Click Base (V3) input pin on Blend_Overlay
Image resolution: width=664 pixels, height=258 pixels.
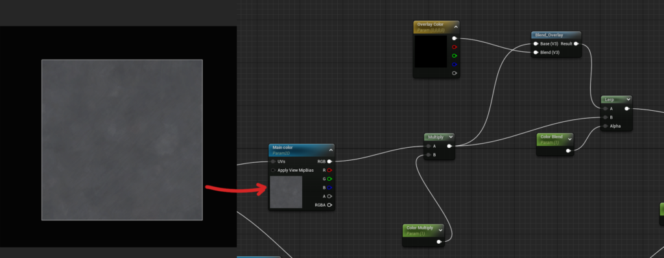tap(536, 43)
